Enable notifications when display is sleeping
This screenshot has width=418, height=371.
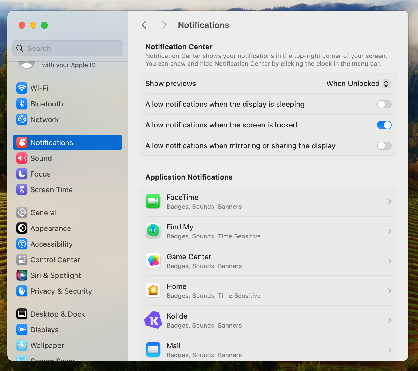point(384,104)
